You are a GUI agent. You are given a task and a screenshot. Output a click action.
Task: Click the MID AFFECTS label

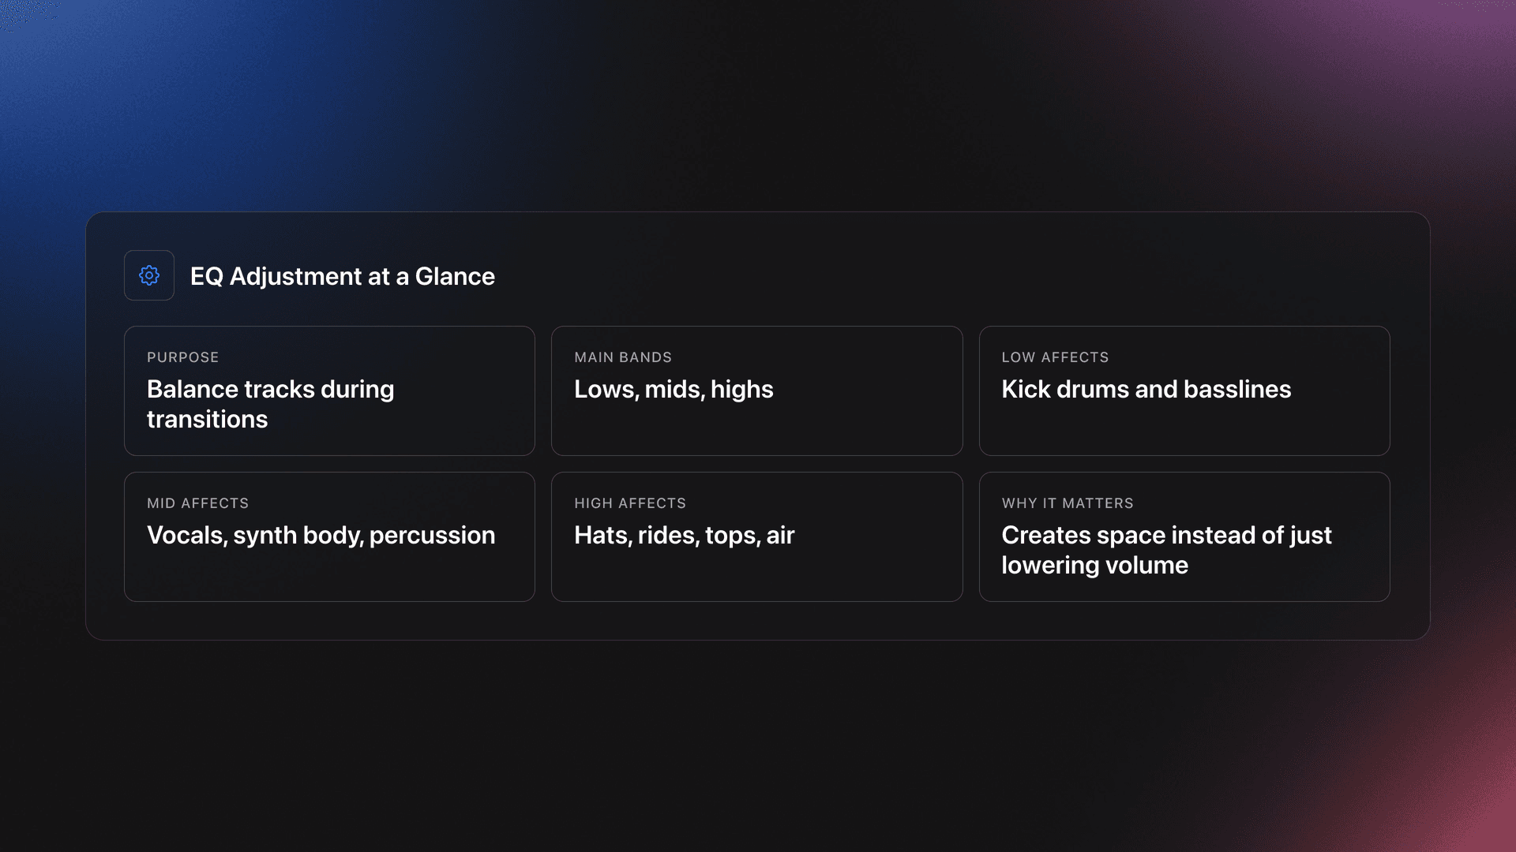(x=197, y=503)
